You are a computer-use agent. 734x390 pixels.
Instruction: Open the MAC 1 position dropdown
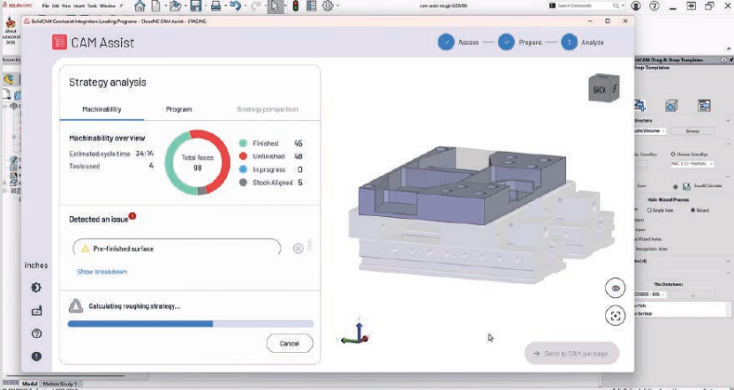tap(692, 163)
